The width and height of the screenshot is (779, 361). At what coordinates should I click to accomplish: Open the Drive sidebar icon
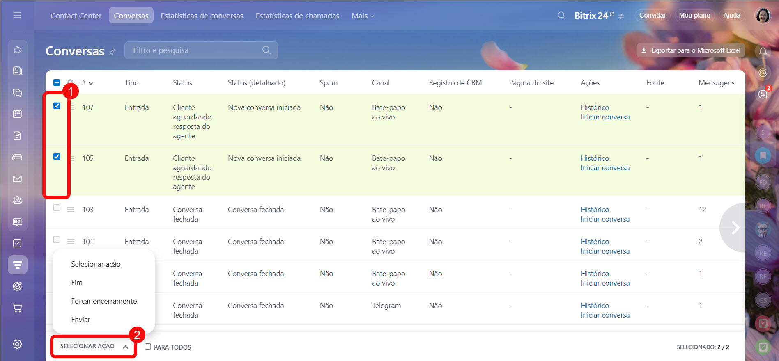click(x=17, y=157)
